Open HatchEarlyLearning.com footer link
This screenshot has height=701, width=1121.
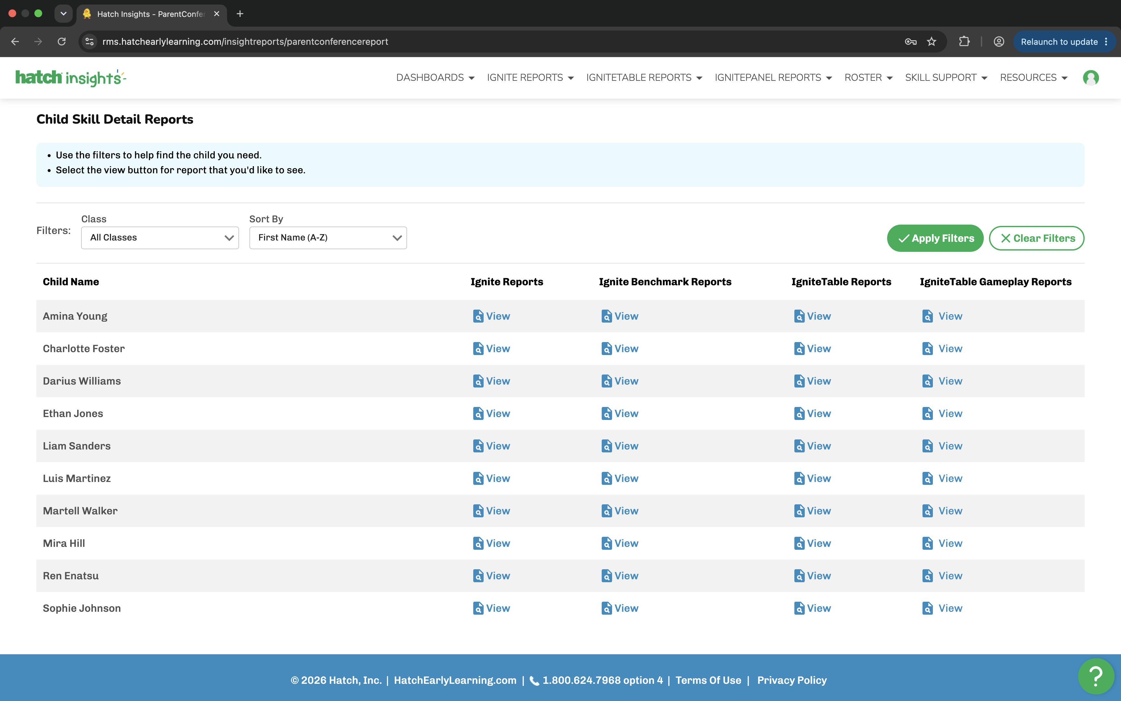click(x=455, y=680)
